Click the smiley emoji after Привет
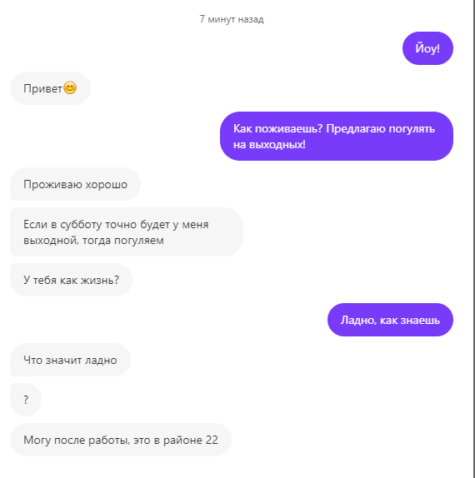Viewport: 475px width, 478px height. point(70,88)
